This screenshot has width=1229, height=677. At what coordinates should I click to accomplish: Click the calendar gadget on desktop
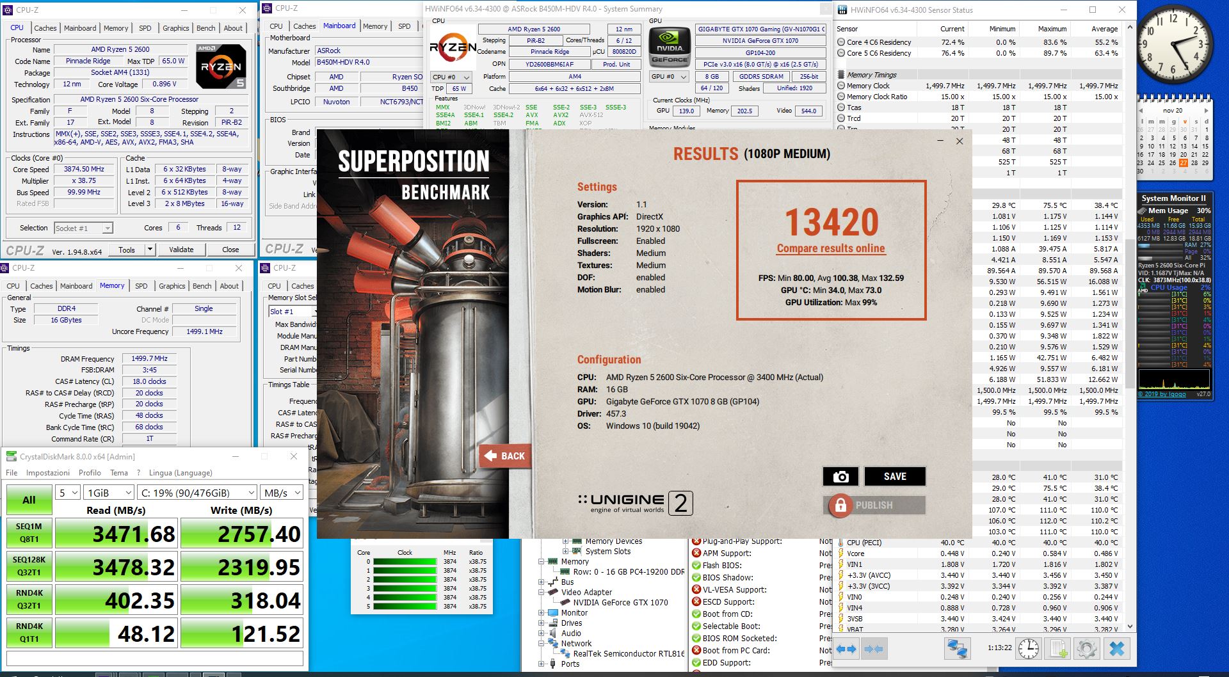[x=1175, y=138]
